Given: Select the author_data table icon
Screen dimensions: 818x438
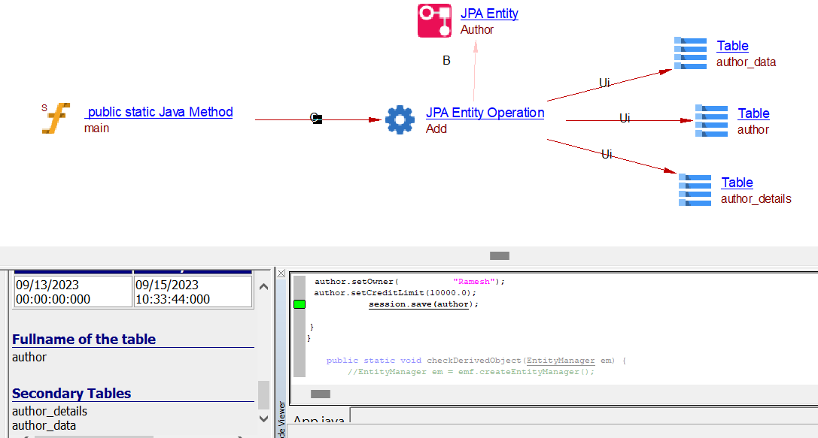Looking at the screenshot, I should (690, 53).
